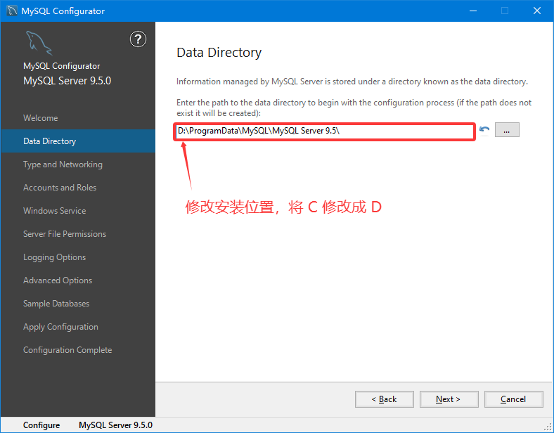The image size is (554, 433).
Task: Open Server File Permissions step
Action: [78, 234]
